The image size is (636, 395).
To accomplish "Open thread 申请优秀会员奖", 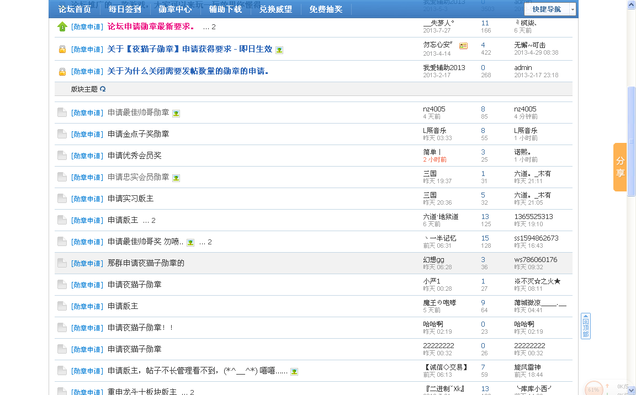I will [x=134, y=155].
